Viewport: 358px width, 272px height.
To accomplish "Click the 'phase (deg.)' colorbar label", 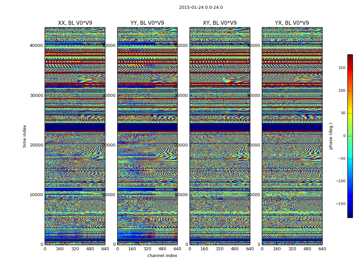I will pyautogui.click(x=331, y=136).
